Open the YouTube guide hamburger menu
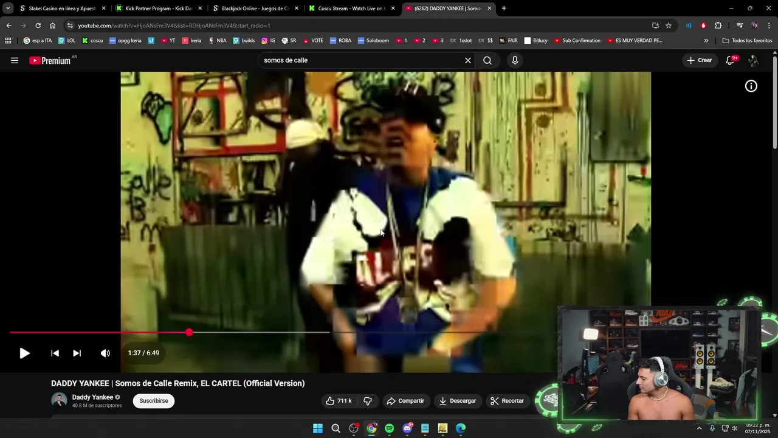 click(x=15, y=60)
